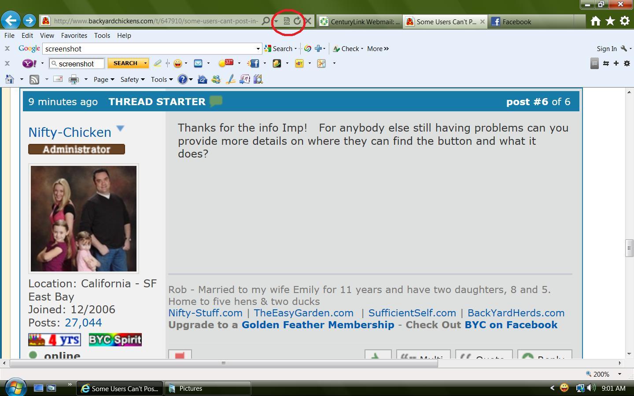Click the horizontal scrollbar thumb
The width and height of the screenshot is (634, 396).
click(x=223, y=363)
